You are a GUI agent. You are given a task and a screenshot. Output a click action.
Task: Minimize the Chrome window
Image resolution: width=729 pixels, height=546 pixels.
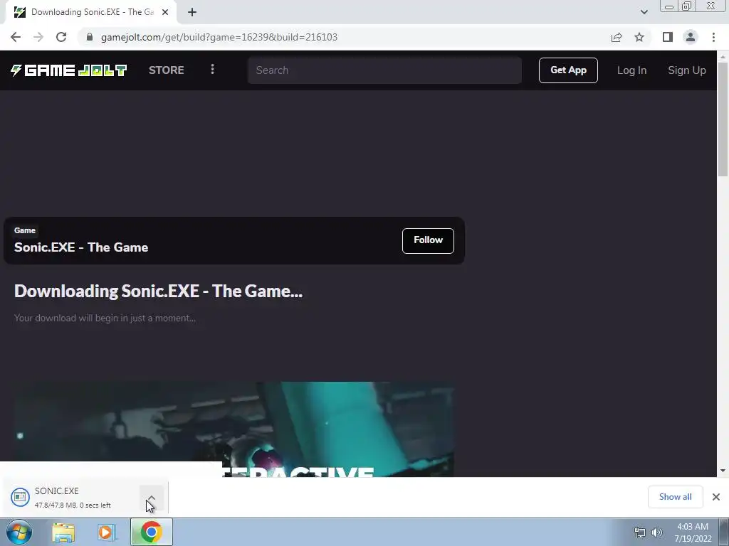click(x=669, y=6)
